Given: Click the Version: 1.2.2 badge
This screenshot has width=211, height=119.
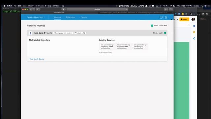Looking at the screenshot, I should [80, 33].
